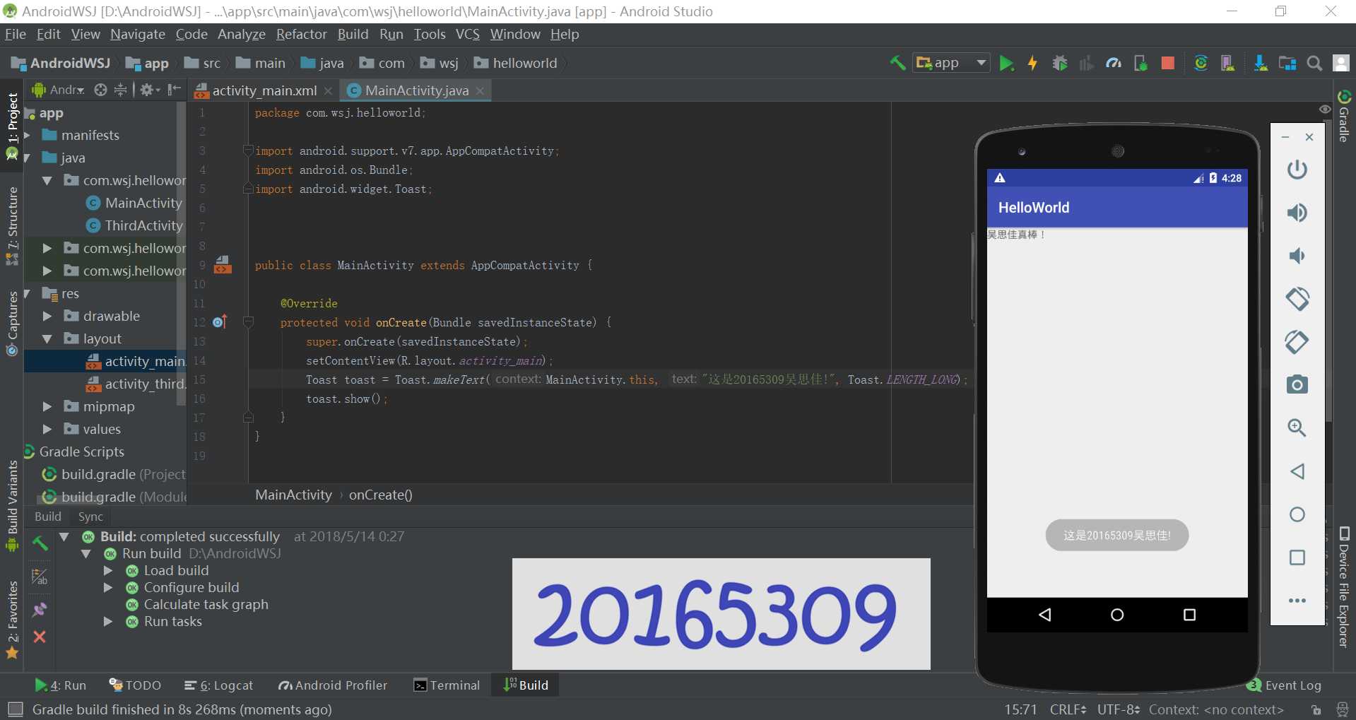Open ThirdActivity class in project tree
Screen dimensions: 1356x720
pos(143,225)
